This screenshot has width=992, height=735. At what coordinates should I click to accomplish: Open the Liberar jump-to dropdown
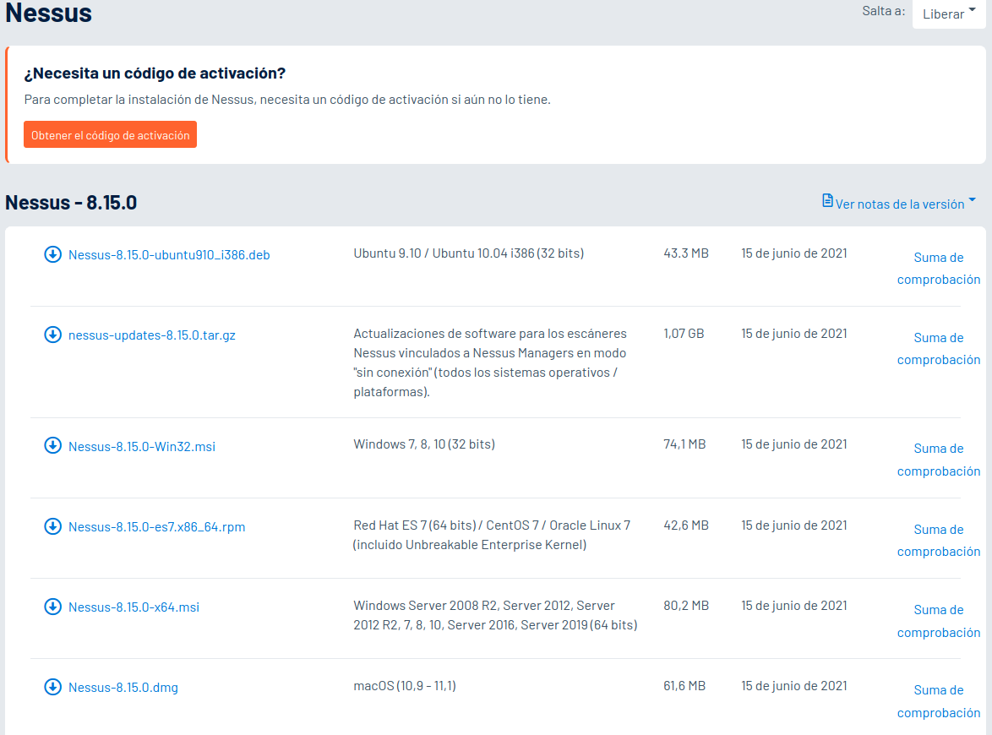point(948,14)
